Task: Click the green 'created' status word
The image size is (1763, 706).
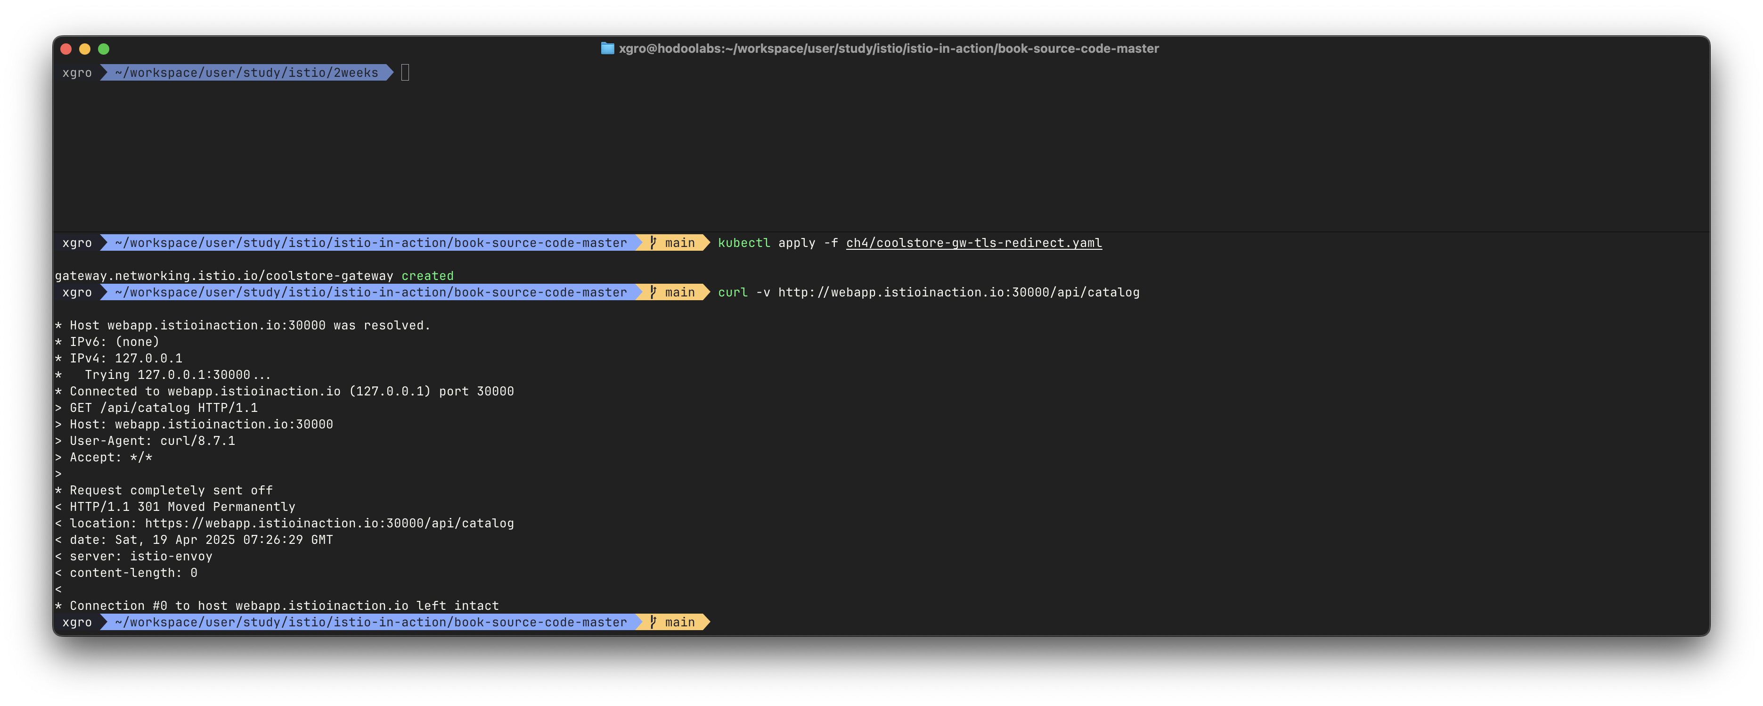Action: point(427,275)
